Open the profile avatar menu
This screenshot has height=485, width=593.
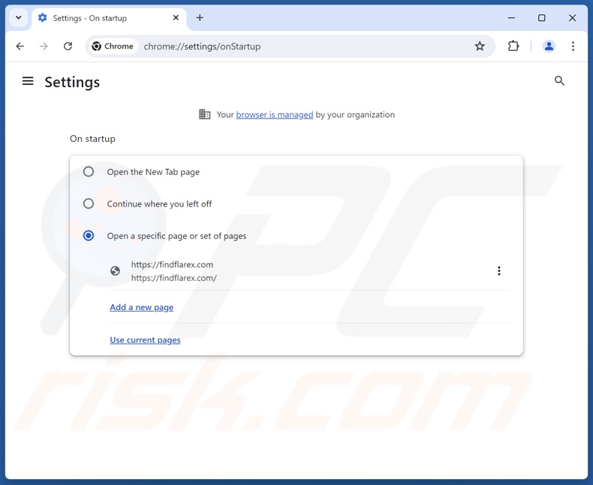[x=549, y=46]
